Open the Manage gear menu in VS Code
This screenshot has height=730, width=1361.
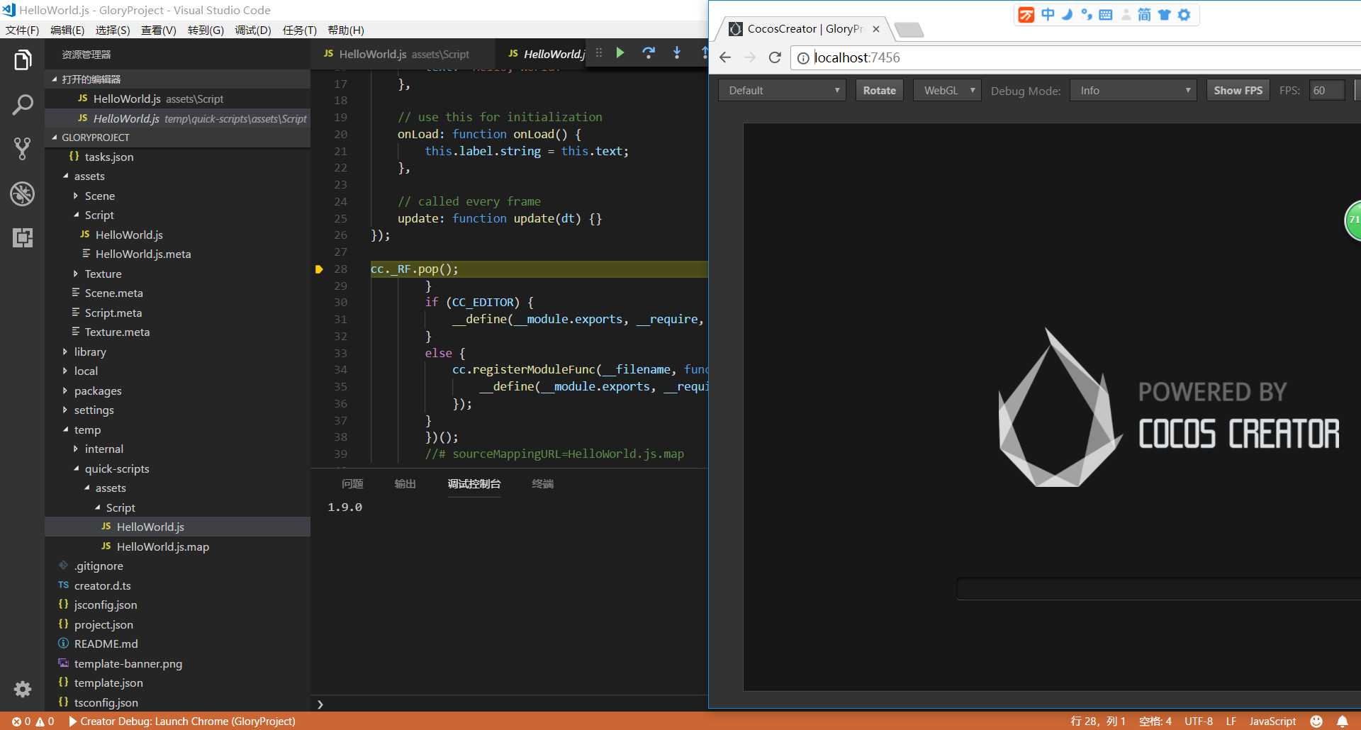tap(22, 689)
